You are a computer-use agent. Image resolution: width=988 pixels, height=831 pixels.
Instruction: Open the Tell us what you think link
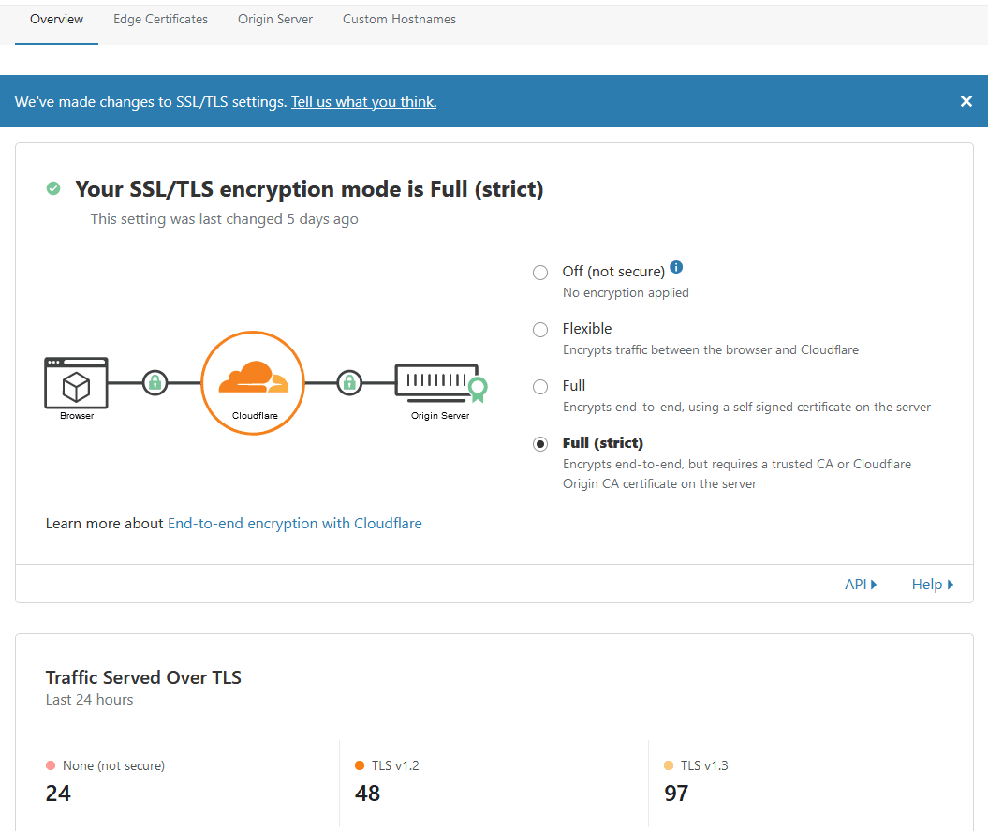(363, 101)
